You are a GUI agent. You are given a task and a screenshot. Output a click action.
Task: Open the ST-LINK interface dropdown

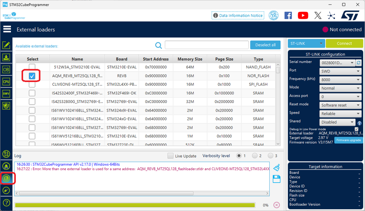(x=306, y=43)
